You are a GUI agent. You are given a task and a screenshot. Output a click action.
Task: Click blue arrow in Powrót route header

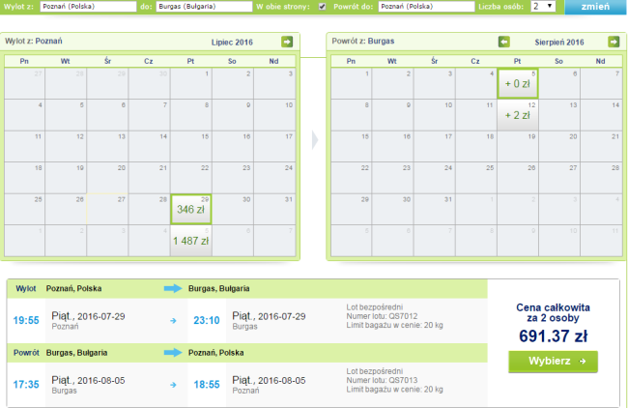[x=173, y=352]
